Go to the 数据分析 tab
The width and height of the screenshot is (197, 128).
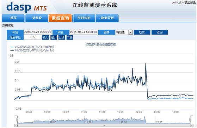coord(107,18)
